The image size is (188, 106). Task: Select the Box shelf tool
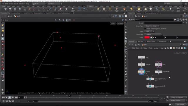point(5,9)
